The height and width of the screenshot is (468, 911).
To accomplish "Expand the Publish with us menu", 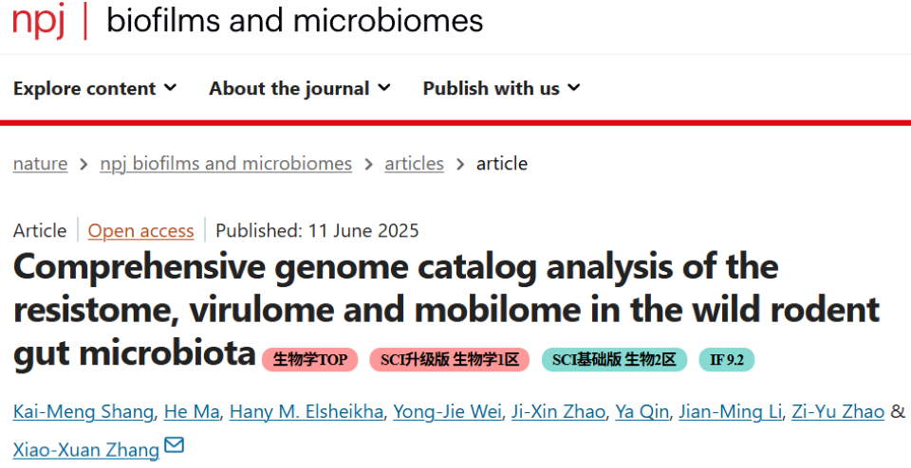I will pyautogui.click(x=501, y=88).
